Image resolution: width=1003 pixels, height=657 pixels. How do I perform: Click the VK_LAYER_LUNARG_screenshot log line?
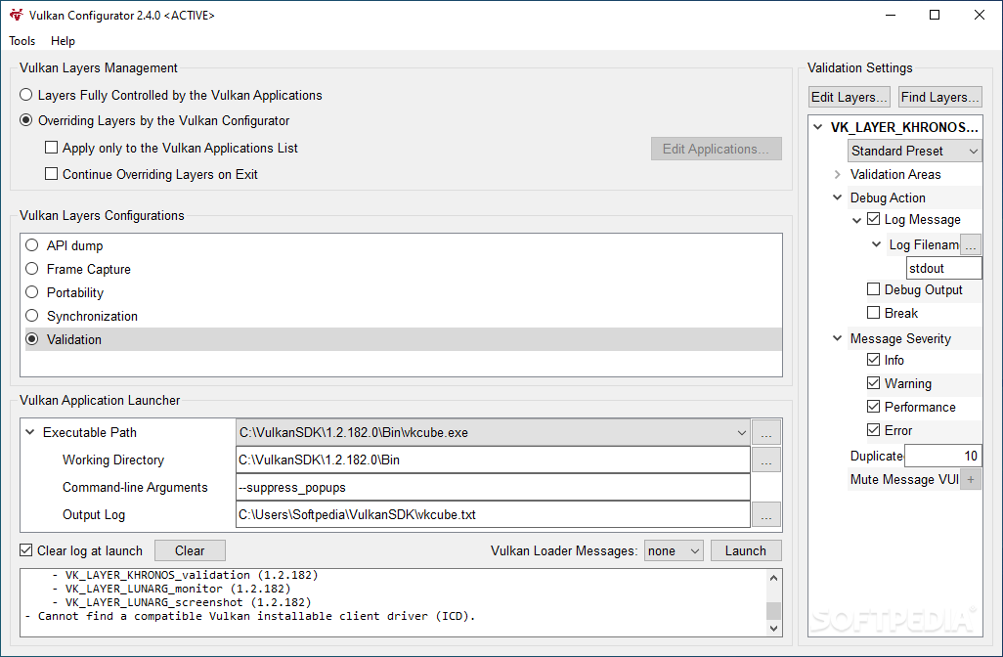[x=181, y=602]
